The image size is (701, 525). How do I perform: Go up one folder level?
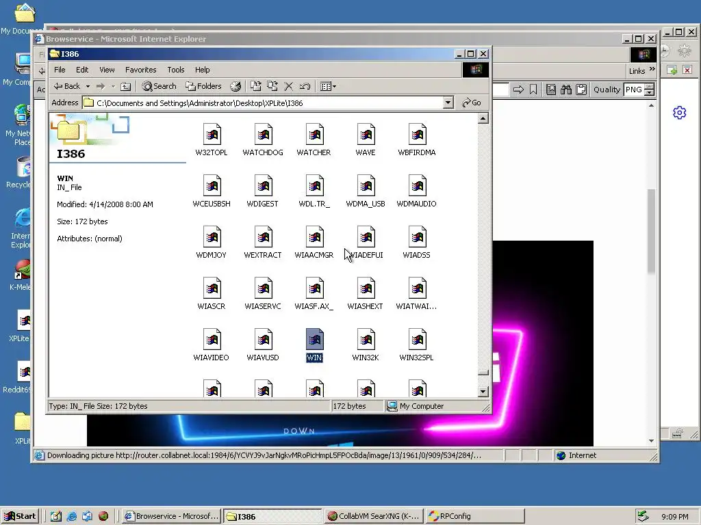click(126, 86)
